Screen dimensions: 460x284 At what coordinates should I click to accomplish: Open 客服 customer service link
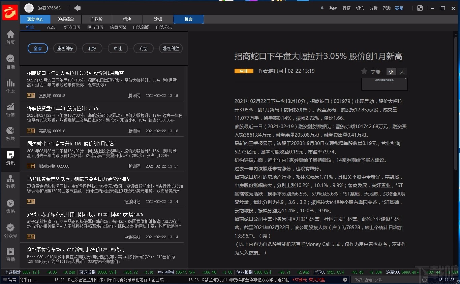coord(399,8)
